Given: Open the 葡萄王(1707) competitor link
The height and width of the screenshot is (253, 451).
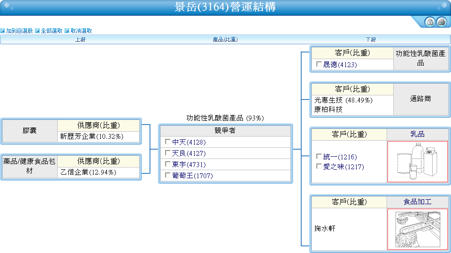Looking at the screenshot, I should 192,176.
